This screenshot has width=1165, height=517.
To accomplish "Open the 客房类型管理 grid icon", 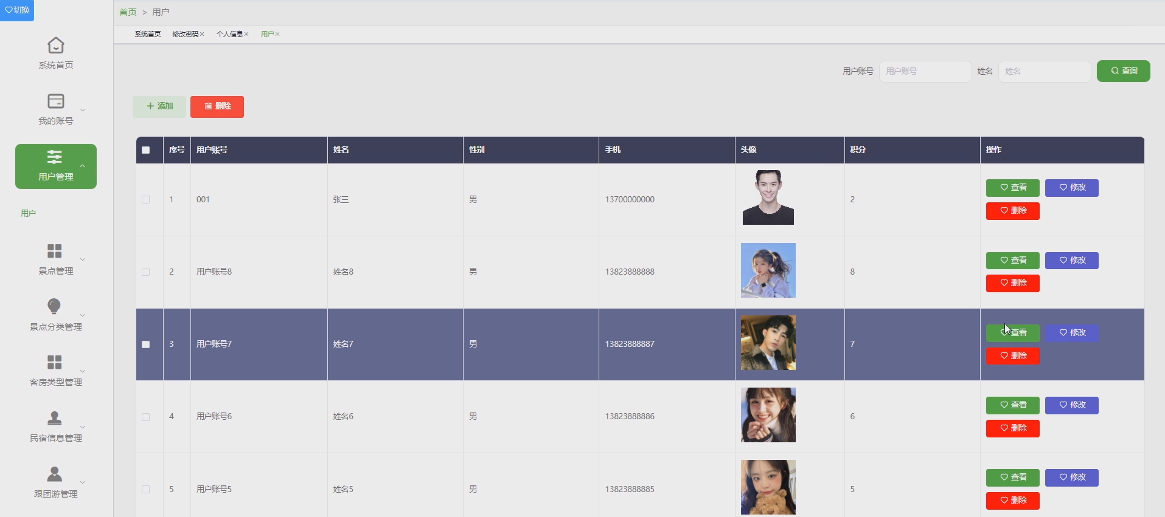I will pyautogui.click(x=55, y=362).
